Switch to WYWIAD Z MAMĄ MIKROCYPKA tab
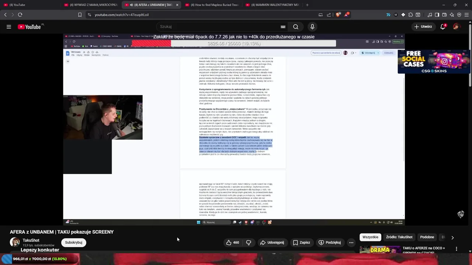 click(x=91, y=5)
